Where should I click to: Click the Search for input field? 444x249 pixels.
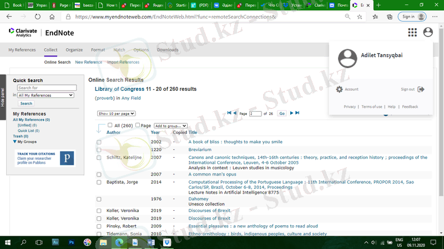coord(47,88)
